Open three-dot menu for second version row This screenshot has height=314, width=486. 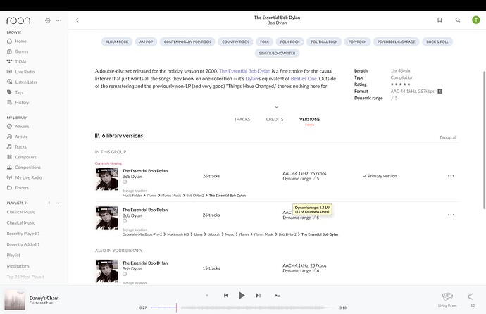click(x=451, y=215)
